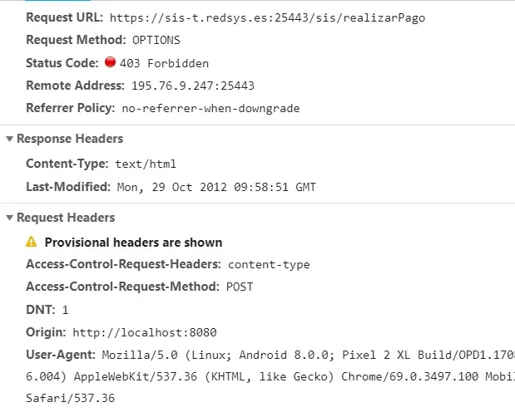Click the Referrer Policy label

[x=71, y=108]
